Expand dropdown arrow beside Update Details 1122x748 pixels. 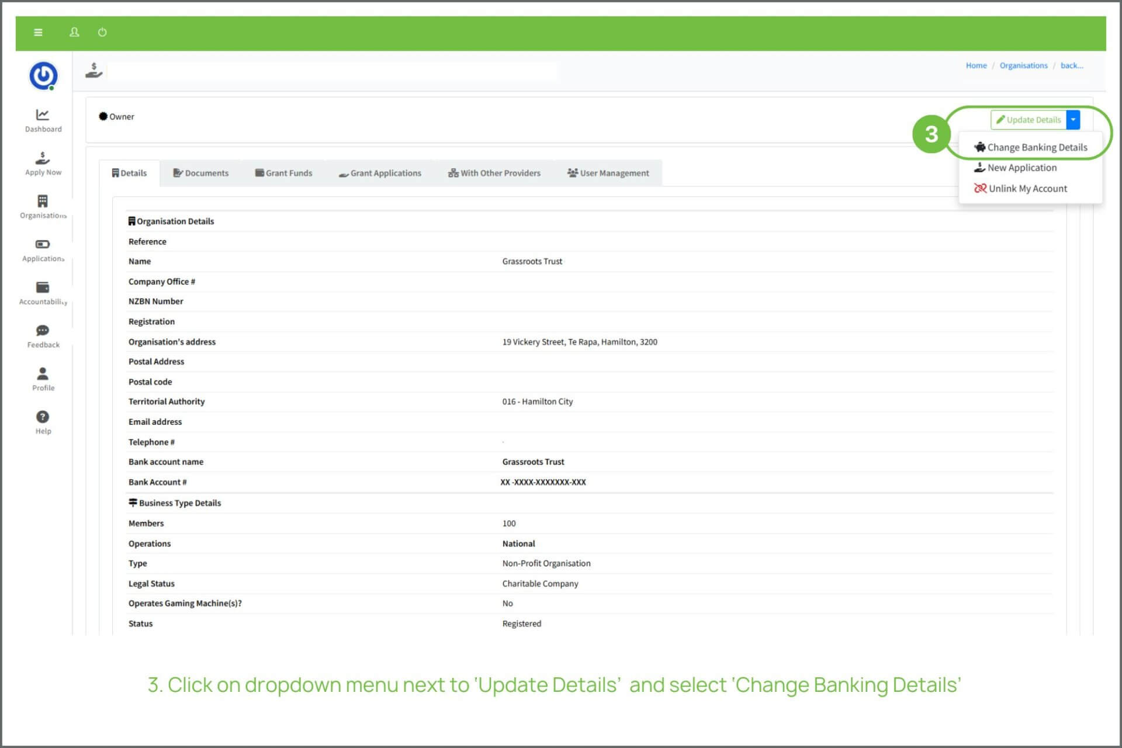click(1073, 120)
